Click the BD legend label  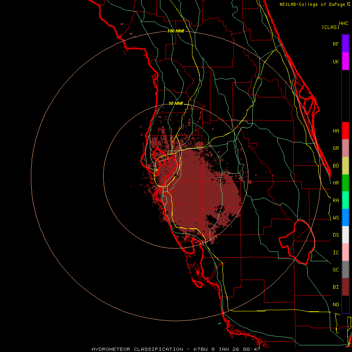[x=336, y=166]
